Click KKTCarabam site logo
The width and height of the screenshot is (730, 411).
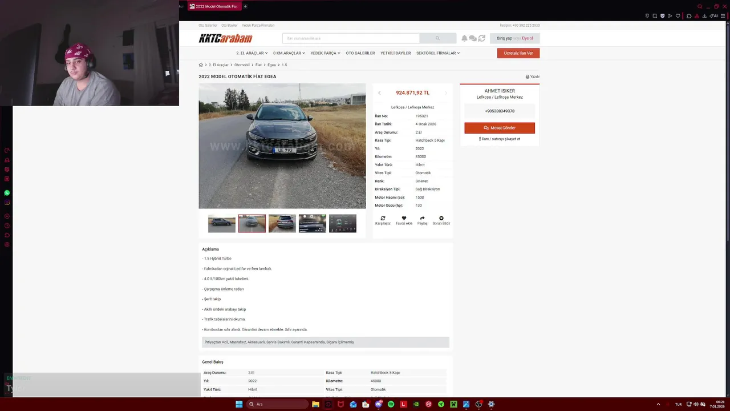pos(225,38)
